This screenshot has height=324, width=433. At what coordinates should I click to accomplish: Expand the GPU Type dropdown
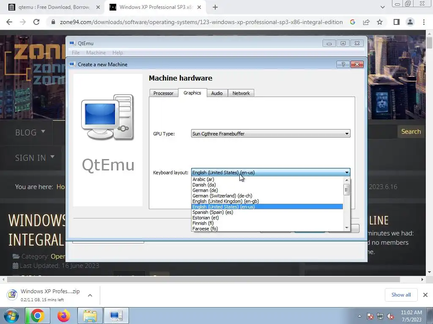271,134
